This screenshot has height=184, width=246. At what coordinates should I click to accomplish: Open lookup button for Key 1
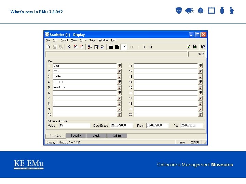(119, 66)
